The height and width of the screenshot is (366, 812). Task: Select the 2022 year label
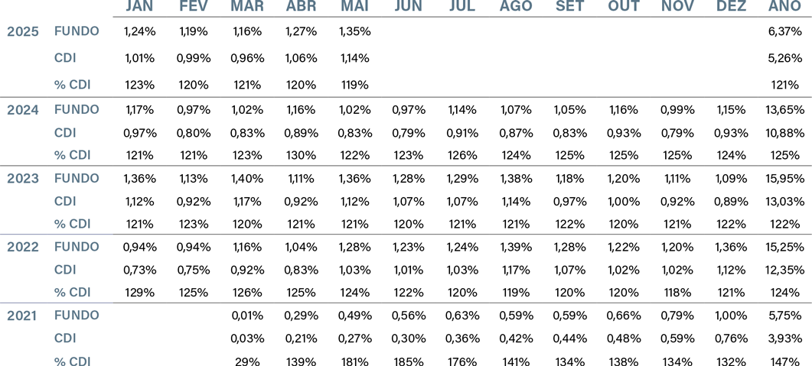tap(23, 247)
